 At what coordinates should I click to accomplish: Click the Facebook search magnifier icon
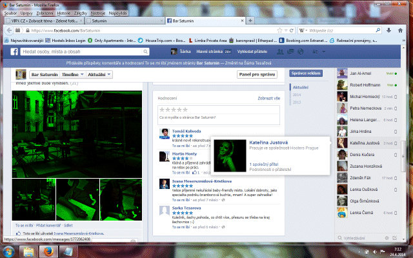click(145, 52)
